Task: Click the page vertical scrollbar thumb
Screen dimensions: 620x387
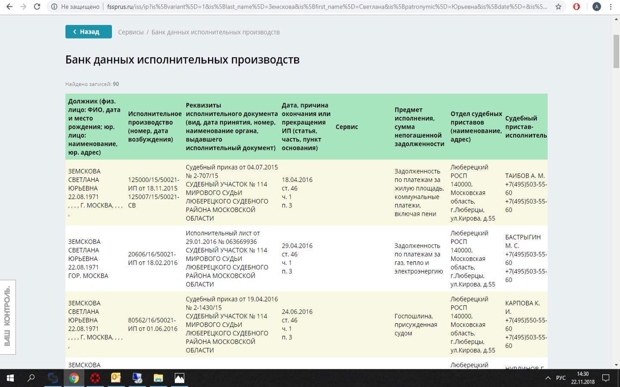Action: (x=617, y=51)
